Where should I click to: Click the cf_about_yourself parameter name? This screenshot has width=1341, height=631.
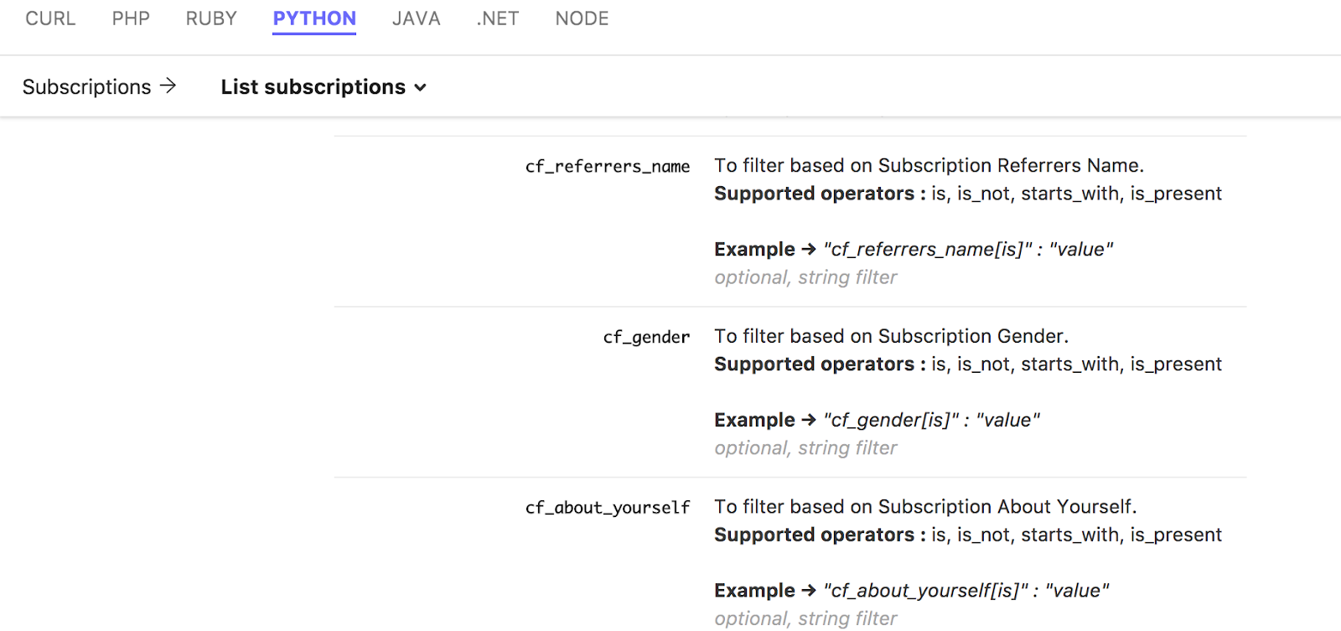607,508
